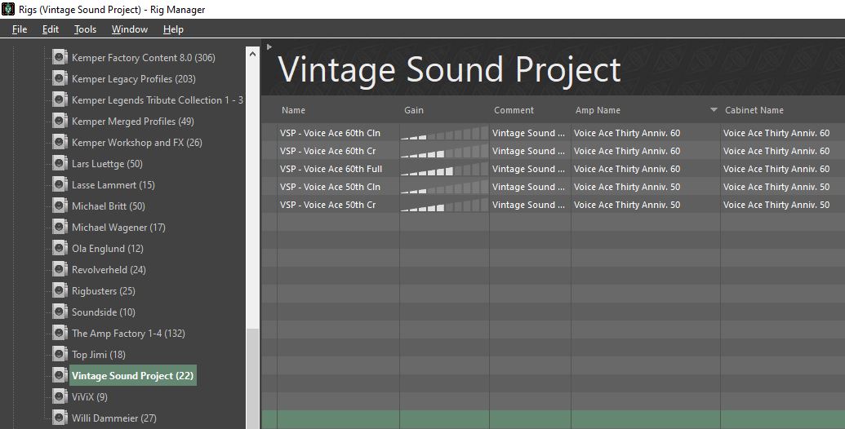The width and height of the screenshot is (845, 429).
Task: Sort rigs by Gain column header
Action: [x=414, y=110]
